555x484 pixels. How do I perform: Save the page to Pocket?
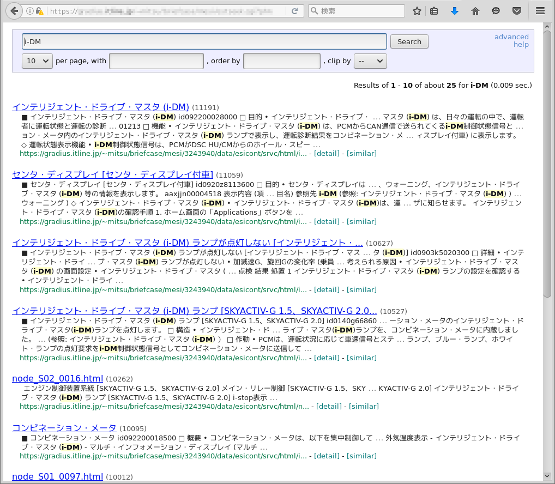[516, 11]
